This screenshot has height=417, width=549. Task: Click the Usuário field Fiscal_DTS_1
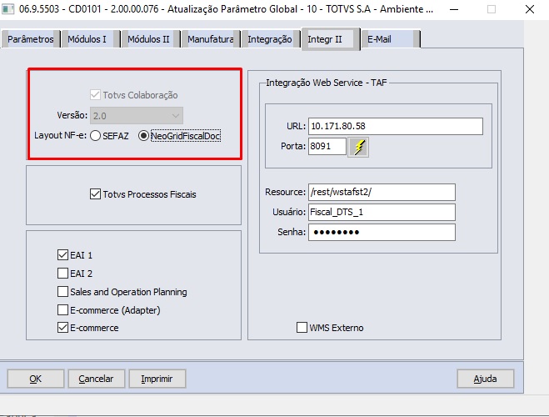point(382,212)
